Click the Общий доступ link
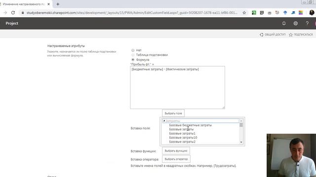316x177 pixels. point(275,34)
